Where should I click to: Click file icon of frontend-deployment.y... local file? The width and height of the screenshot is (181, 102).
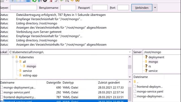coord(1,97)
